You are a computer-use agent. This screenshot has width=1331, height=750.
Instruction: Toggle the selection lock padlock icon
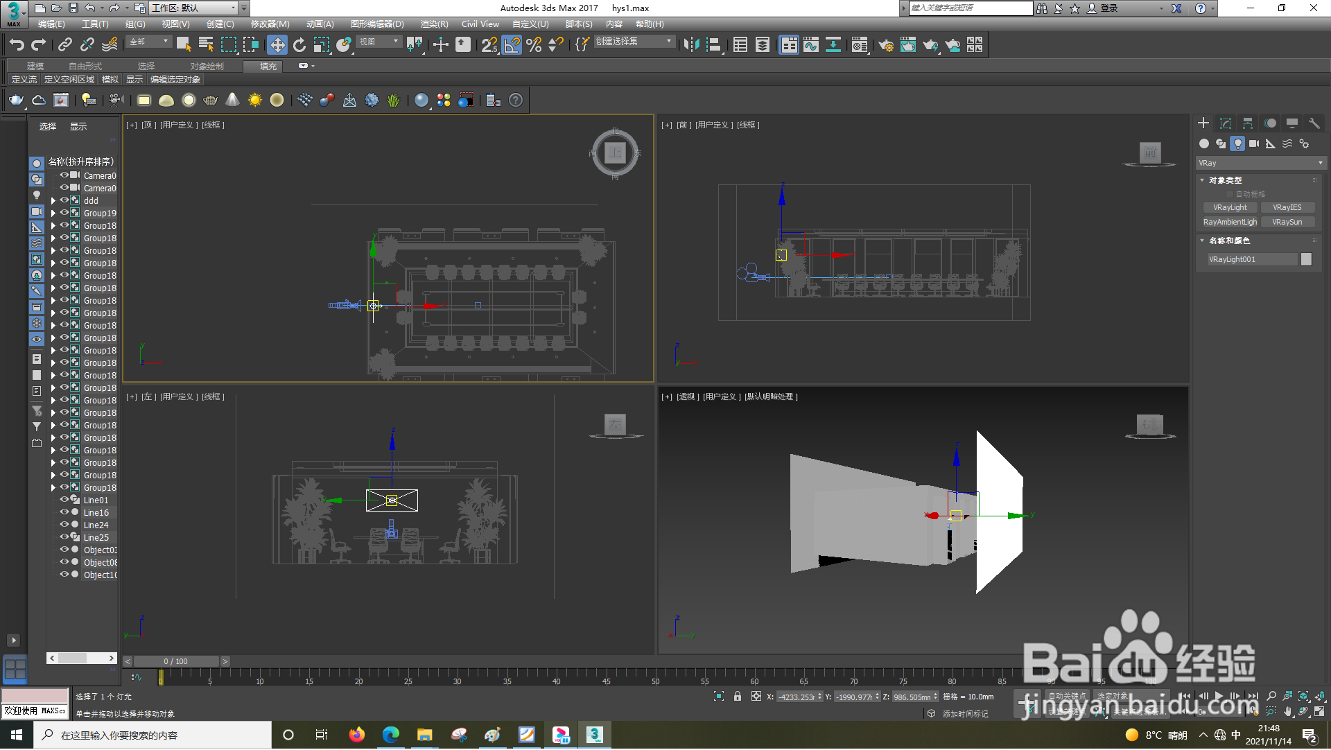(x=738, y=697)
